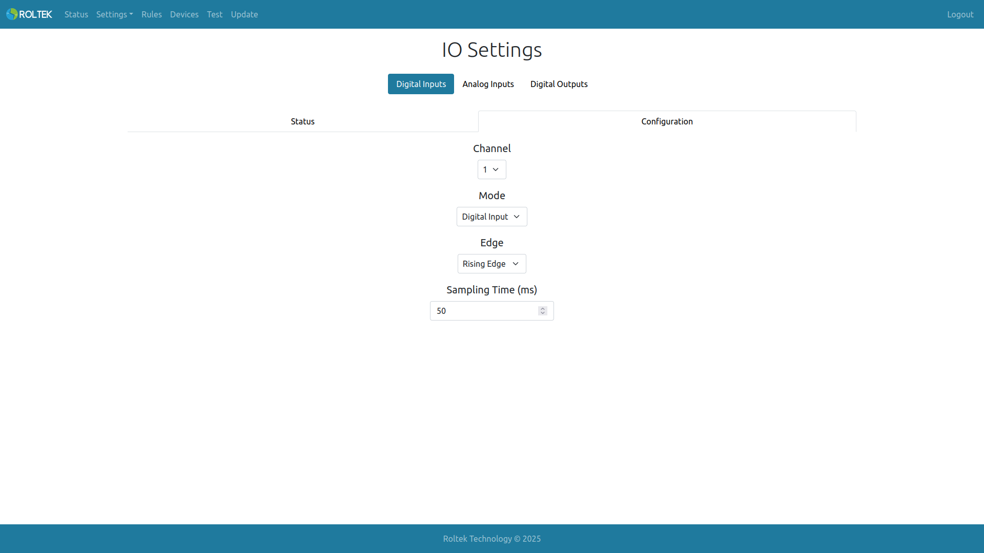Click the Sampling Time (ms) label
The image size is (984, 553).
pyautogui.click(x=492, y=290)
